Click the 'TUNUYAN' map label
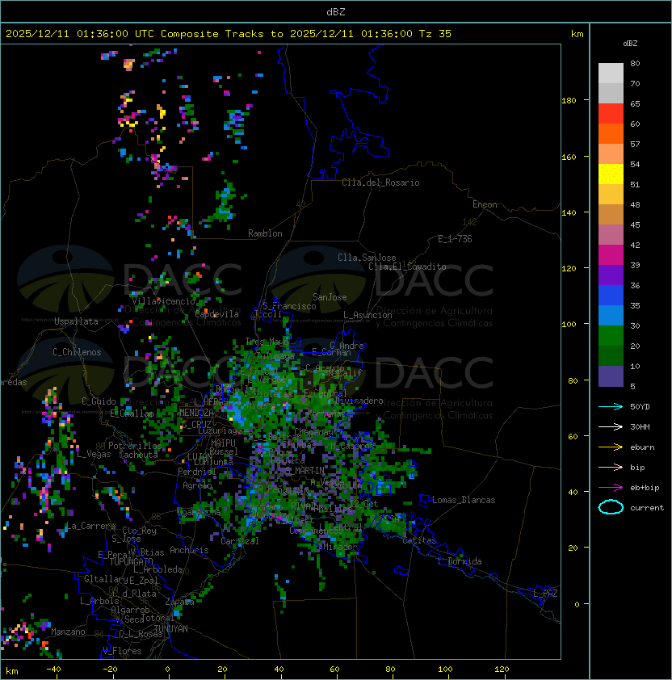 171,629
